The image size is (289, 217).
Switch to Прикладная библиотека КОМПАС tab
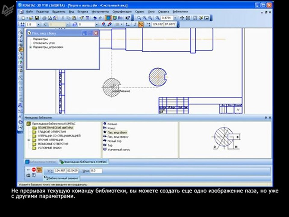(83, 162)
